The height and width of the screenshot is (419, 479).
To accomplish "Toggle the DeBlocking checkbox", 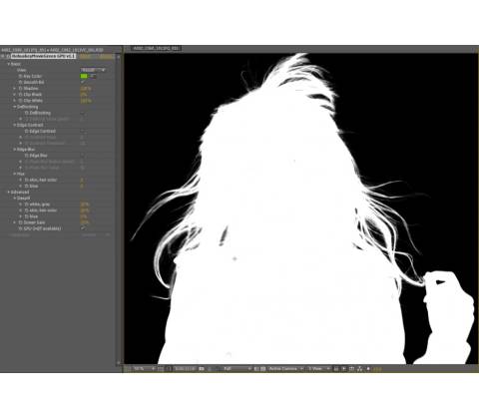I will point(83,113).
